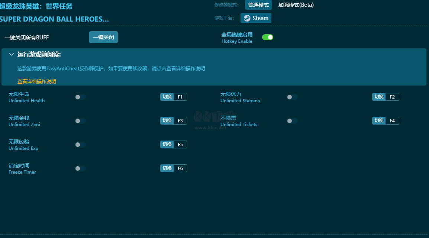Screen dimensions: 429x238
Task: Open the 查看详细操作说明 link
Action: coord(37,81)
